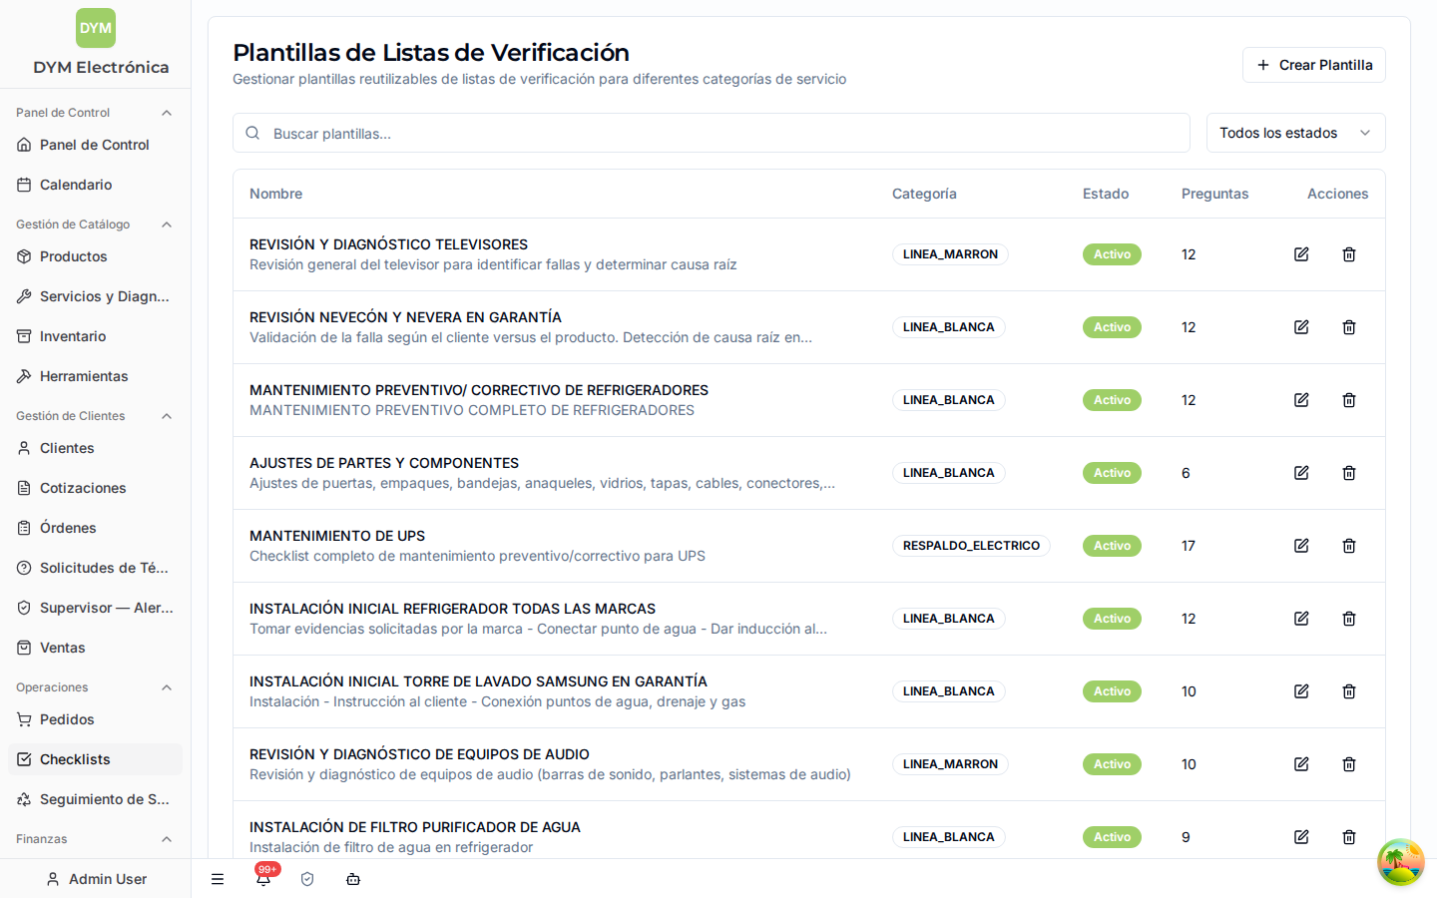Open Cotizaciones in sidebar
Screen dimensions: 1437x898
pyautogui.click(x=95, y=488)
